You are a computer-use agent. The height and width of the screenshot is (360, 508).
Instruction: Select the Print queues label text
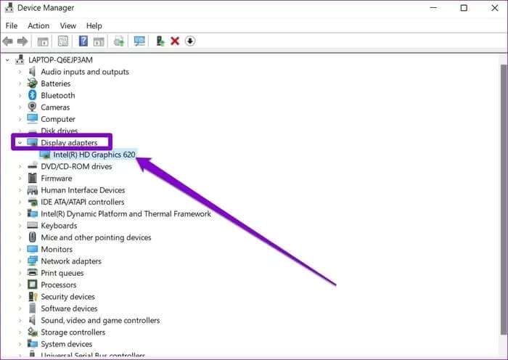tap(62, 273)
